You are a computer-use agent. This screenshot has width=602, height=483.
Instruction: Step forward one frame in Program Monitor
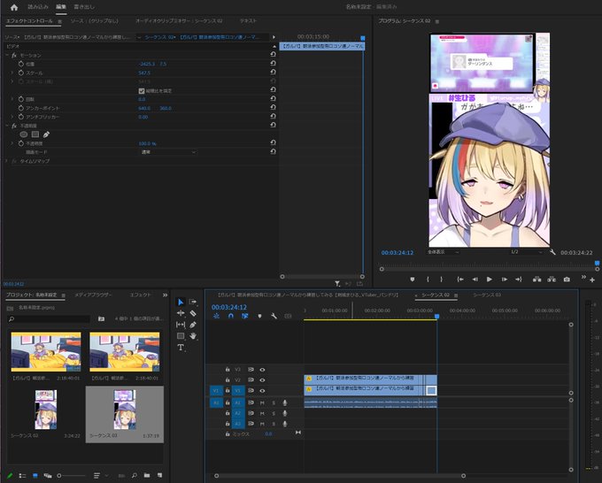pos(504,280)
